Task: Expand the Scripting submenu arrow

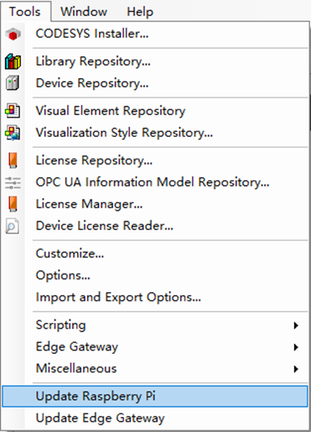Action: pos(296,325)
